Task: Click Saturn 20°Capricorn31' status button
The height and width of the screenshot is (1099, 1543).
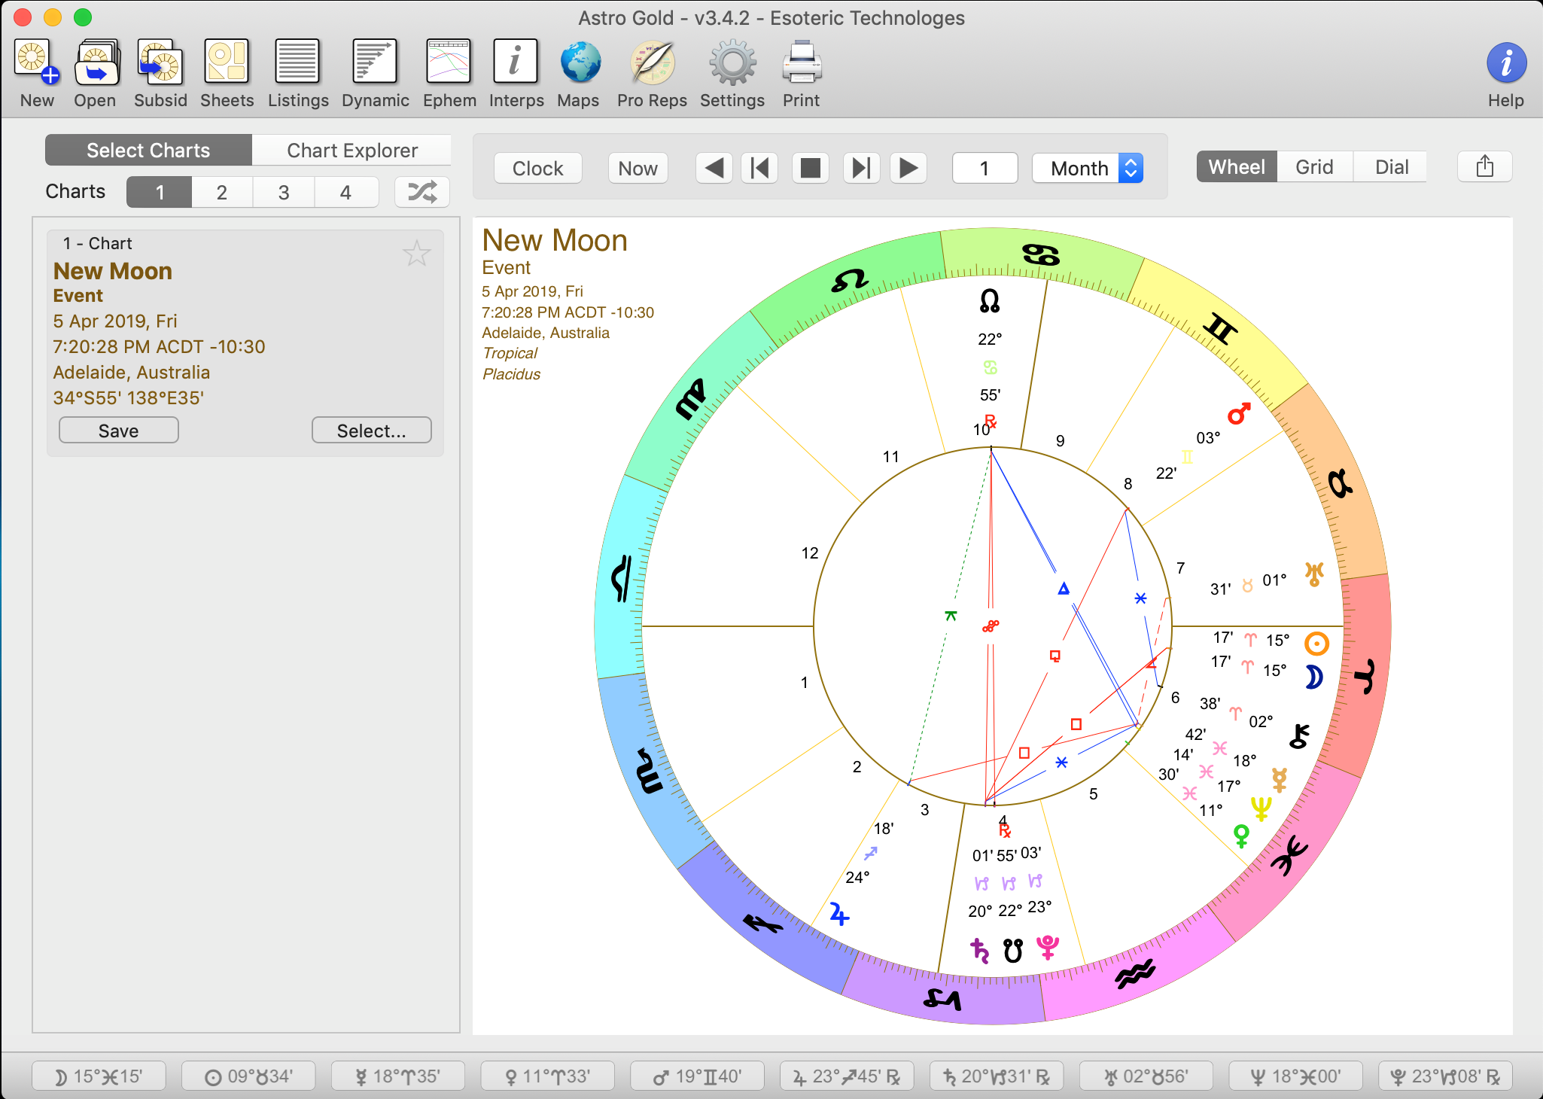Action: [997, 1076]
